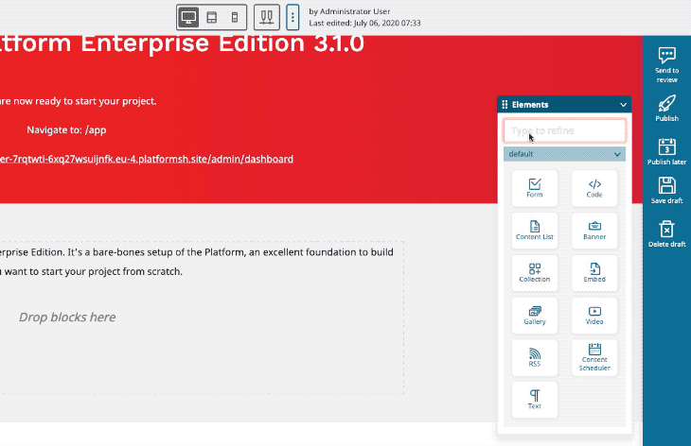The height and width of the screenshot is (446, 691).
Task: Collapse the Elements panel chevron
Action: 623,105
